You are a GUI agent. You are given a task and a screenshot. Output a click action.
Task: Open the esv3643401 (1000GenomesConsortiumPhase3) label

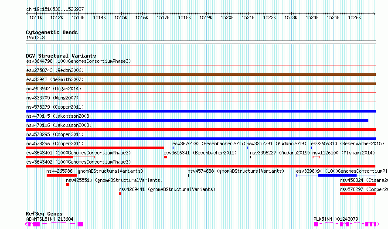[x=78, y=153]
